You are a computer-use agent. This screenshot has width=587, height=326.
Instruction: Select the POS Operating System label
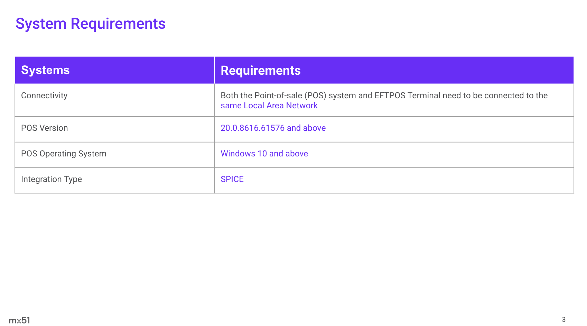click(64, 154)
